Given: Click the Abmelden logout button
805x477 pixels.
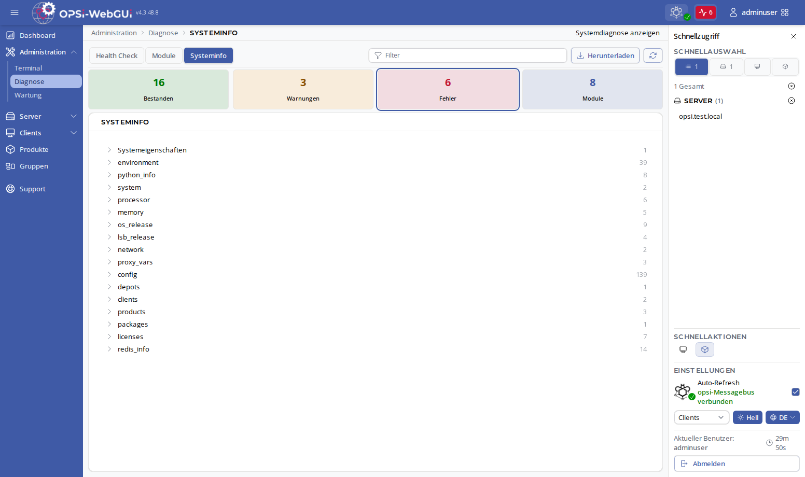Looking at the screenshot, I should pos(737,464).
